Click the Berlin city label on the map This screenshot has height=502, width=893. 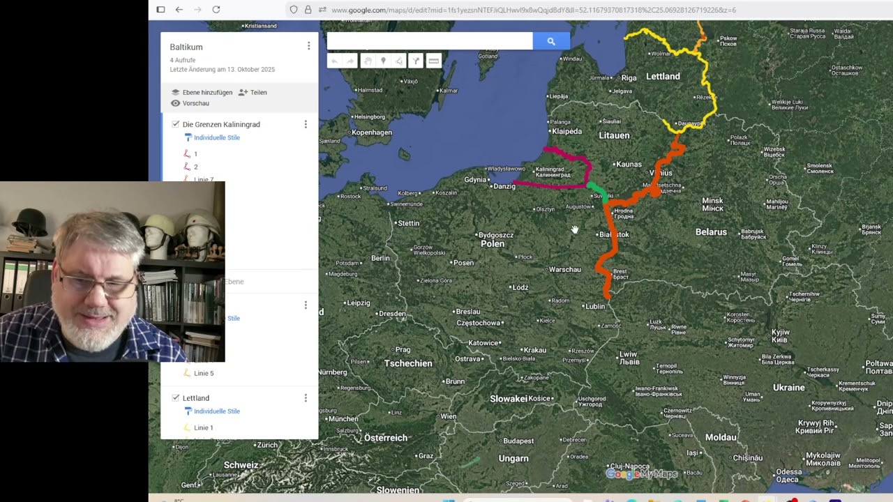(380, 258)
